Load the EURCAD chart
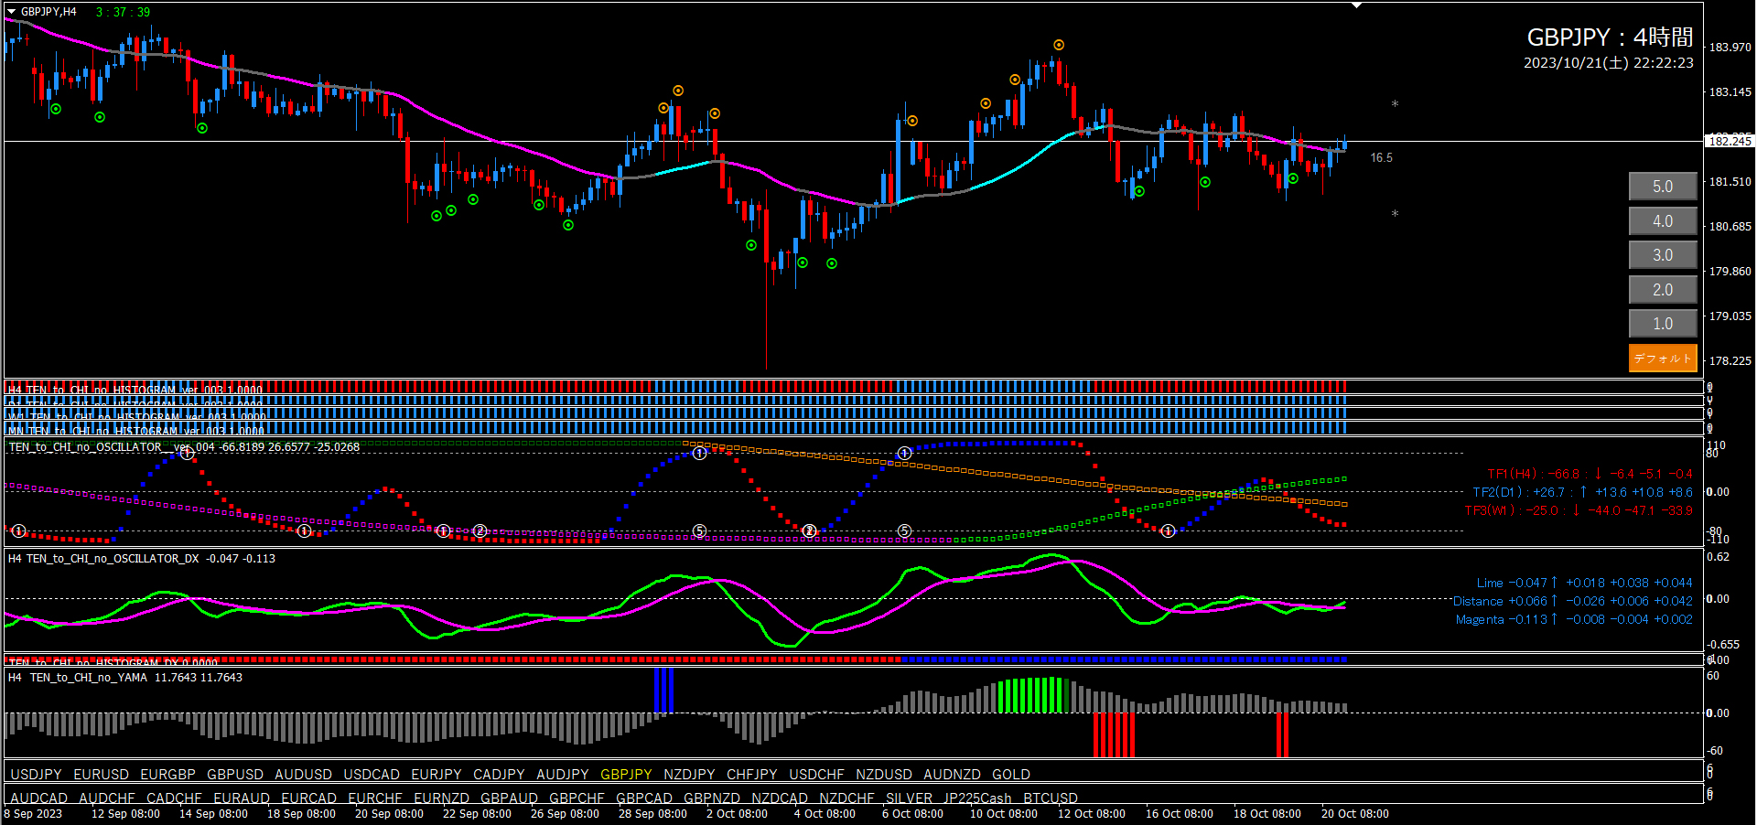The height and width of the screenshot is (825, 1757). coord(309,798)
